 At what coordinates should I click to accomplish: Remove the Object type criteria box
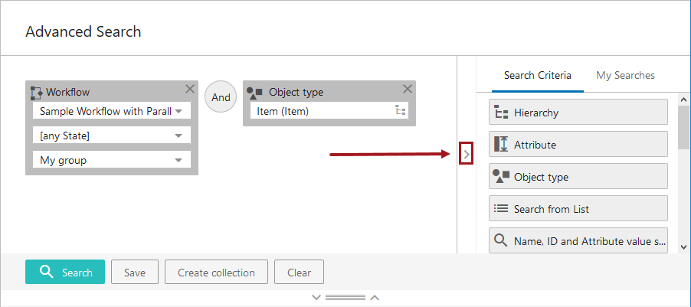pyautogui.click(x=408, y=89)
